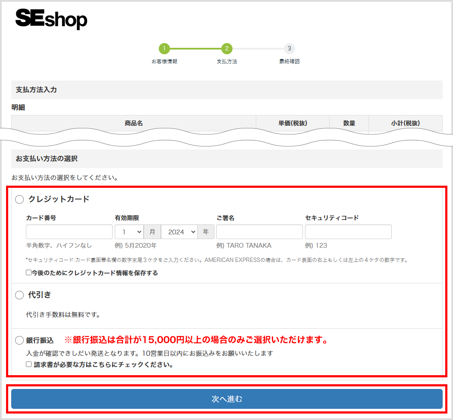Open the expiration year 2024 dropdown
453x420 pixels.
[179, 232]
